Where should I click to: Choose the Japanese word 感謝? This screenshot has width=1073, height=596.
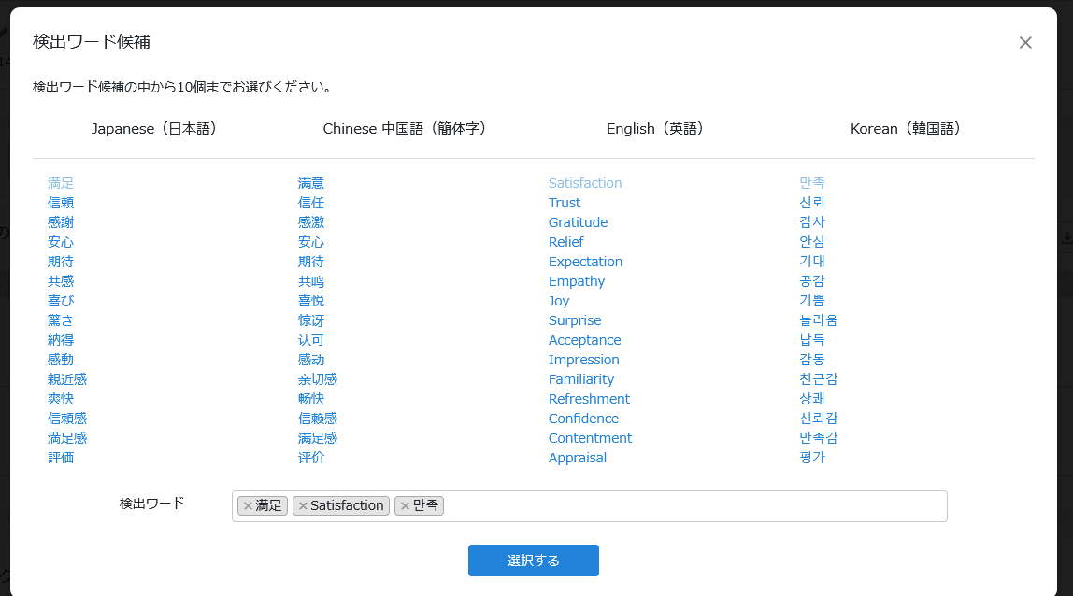[61, 222]
